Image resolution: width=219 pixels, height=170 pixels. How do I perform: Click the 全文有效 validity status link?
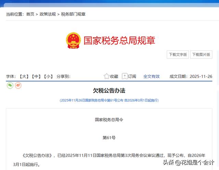pyautogui.click(x=151, y=76)
